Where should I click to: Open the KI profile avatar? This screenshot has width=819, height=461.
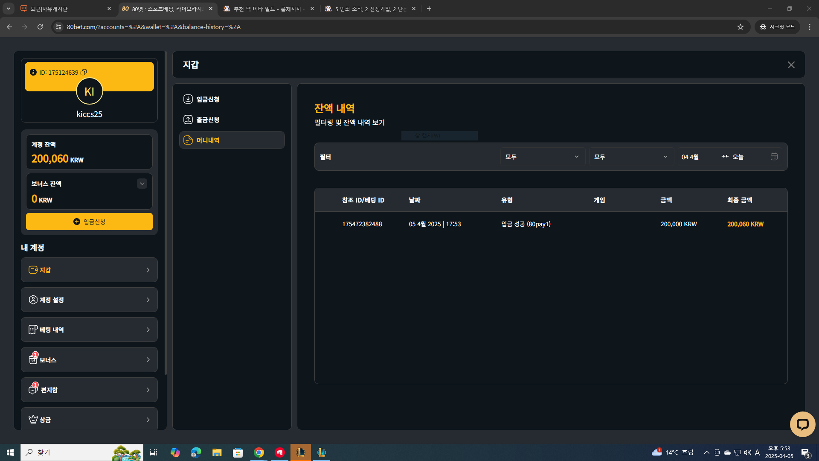coord(90,91)
